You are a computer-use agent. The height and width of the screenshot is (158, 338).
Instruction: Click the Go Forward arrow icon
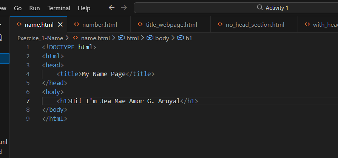pos(123,8)
